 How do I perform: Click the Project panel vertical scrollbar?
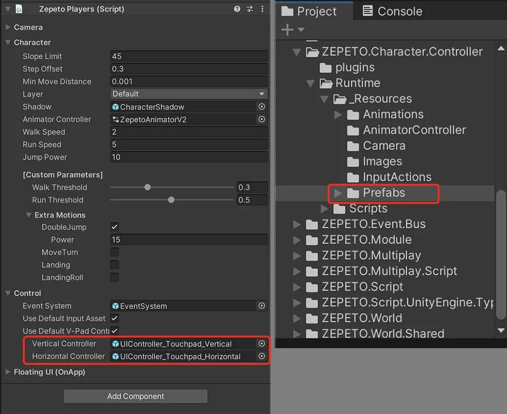501,255
